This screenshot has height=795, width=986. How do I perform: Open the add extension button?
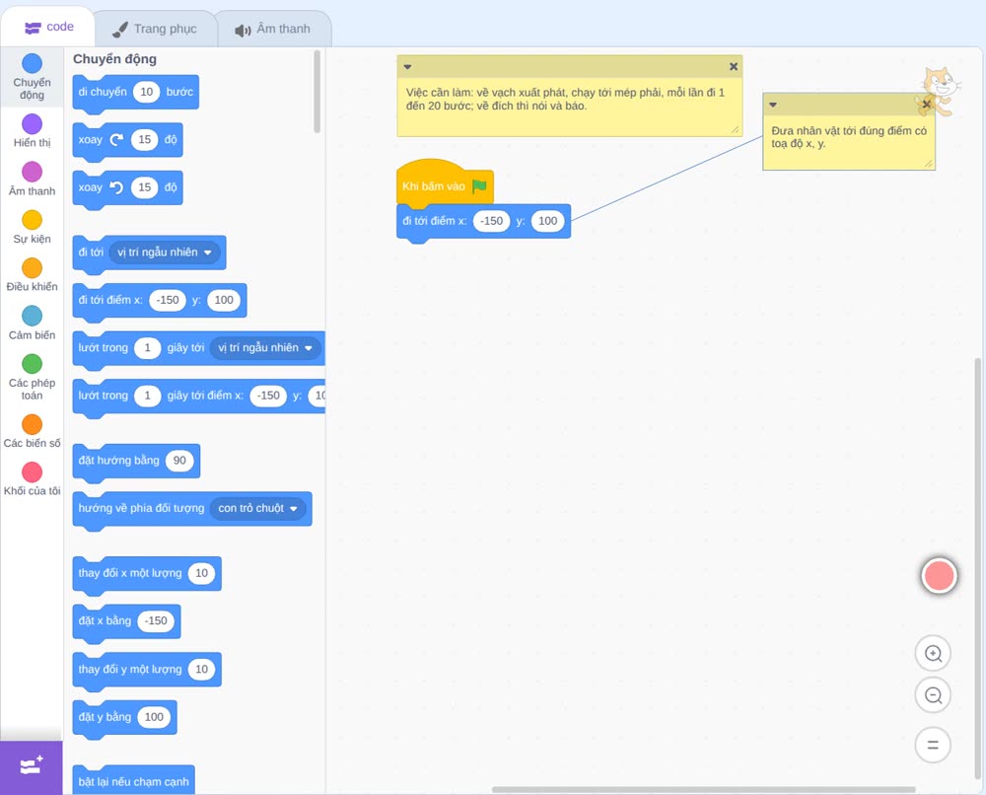pyautogui.click(x=32, y=766)
